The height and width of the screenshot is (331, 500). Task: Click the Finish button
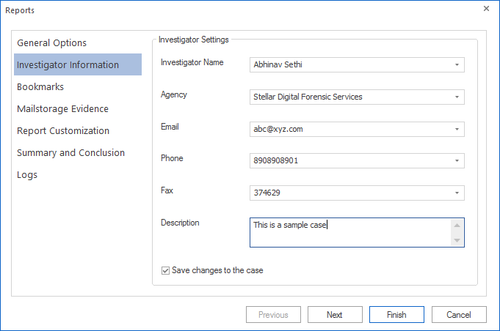[396, 315]
